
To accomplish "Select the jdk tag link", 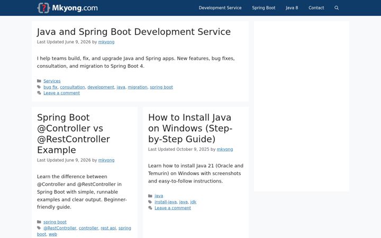I will (193, 202).
